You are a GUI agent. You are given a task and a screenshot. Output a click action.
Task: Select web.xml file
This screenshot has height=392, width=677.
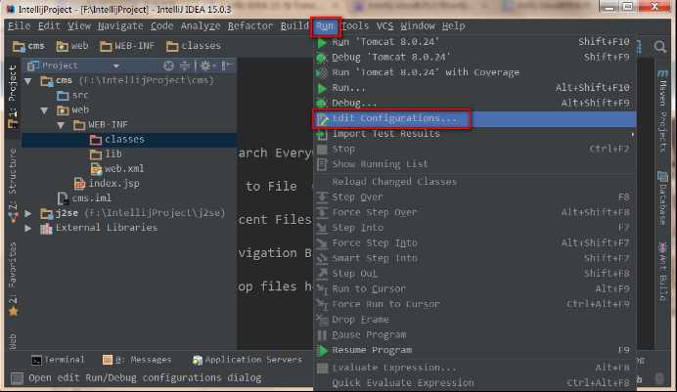pos(117,168)
